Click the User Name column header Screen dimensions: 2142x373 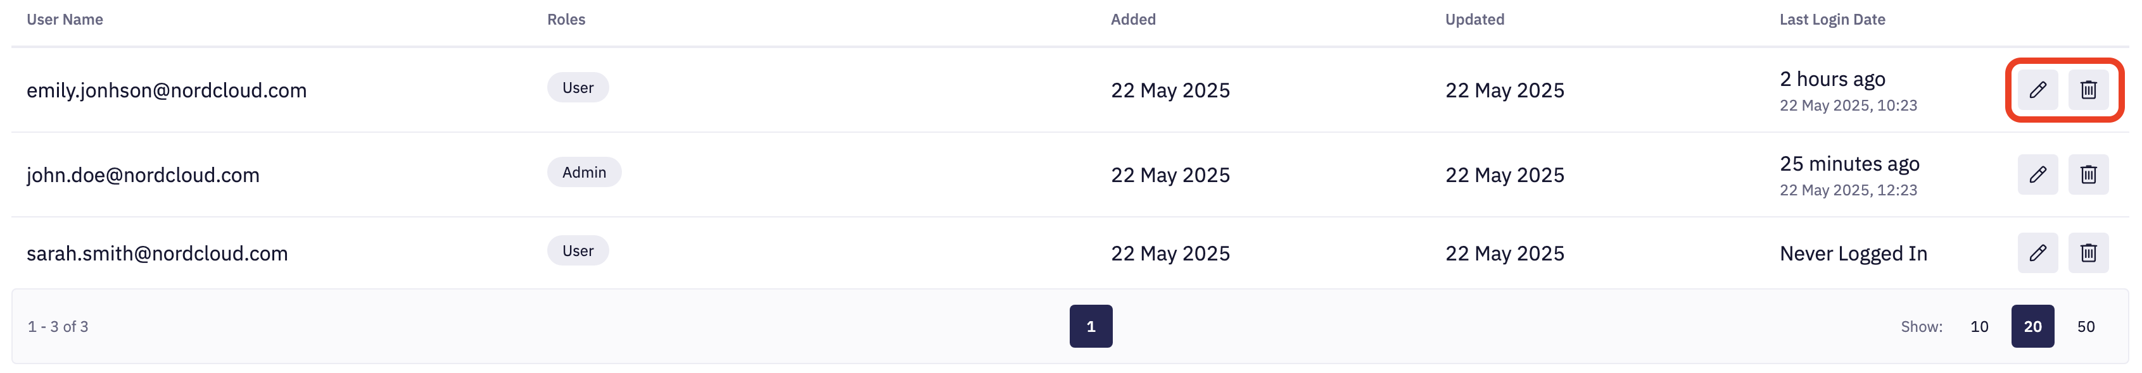pyautogui.click(x=65, y=19)
